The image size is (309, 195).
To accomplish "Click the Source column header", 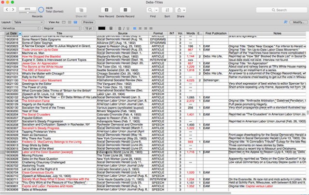I will [x=123, y=33].
